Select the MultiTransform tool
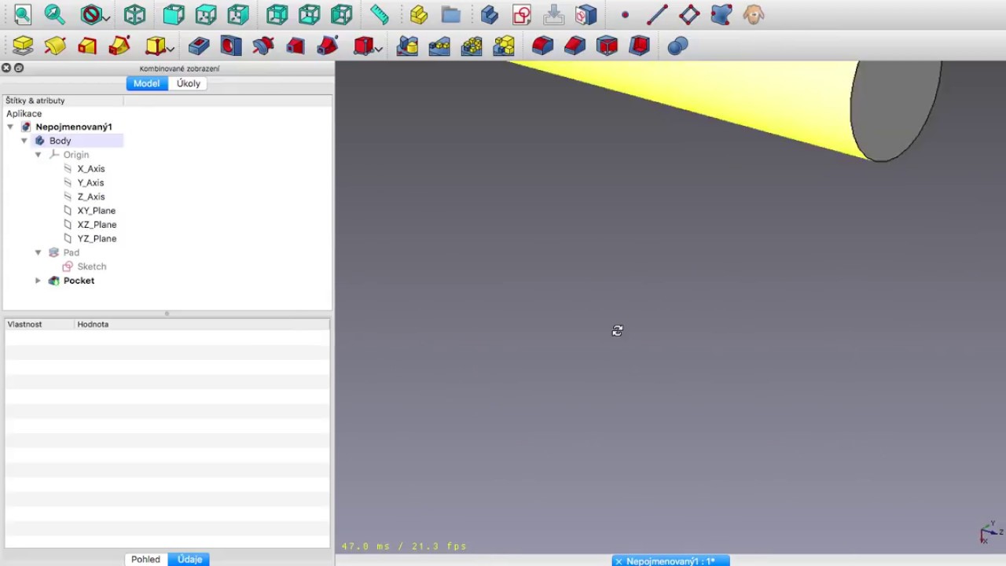Image resolution: width=1006 pixels, height=566 pixels. coord(504,46)
